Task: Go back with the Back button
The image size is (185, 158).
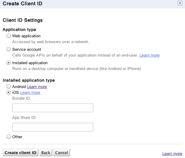Action: point(46,152)
